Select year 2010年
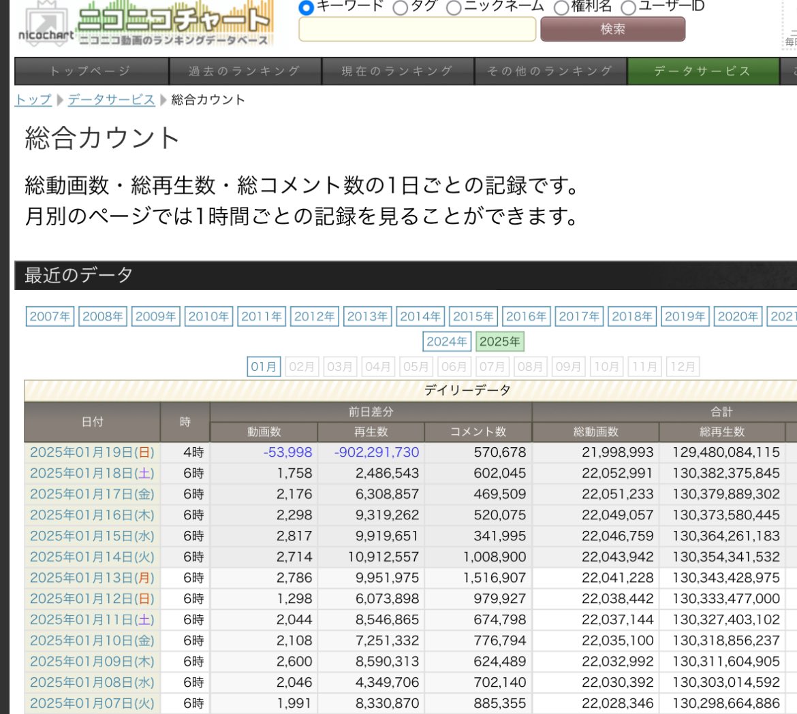The width and height of the screenshot is (797, 714). (x=208, y=317)
